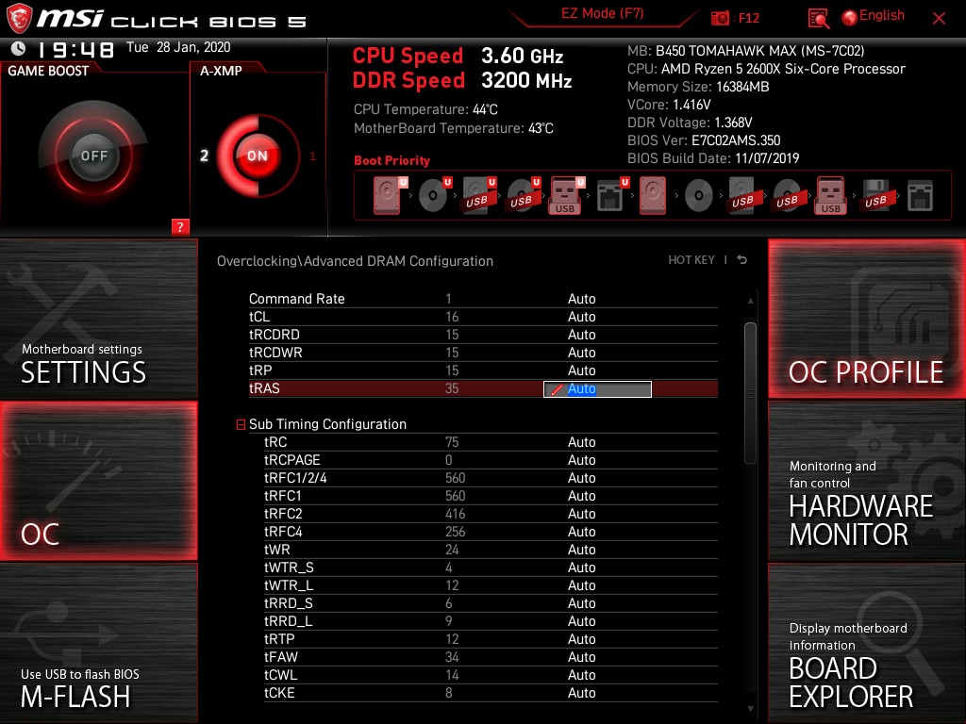This screenshot has width=966, height=724.
Task: Open the OC overclocking tile
Action: tap(98, 481)
